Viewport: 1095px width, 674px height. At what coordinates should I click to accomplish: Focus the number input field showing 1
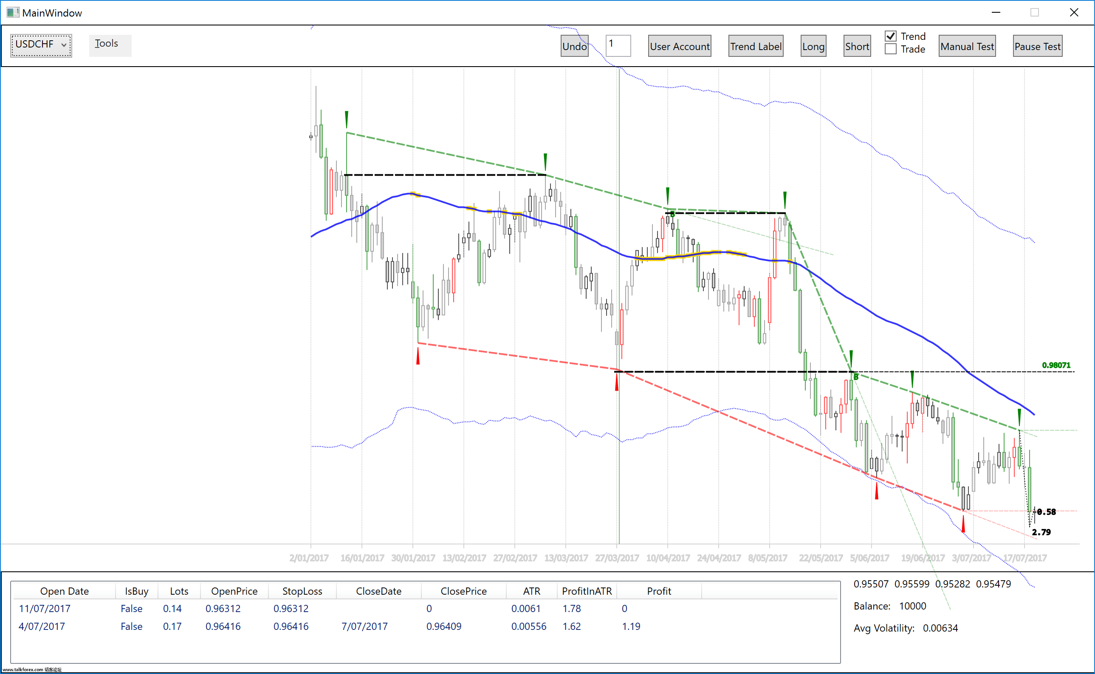(618, 45)
